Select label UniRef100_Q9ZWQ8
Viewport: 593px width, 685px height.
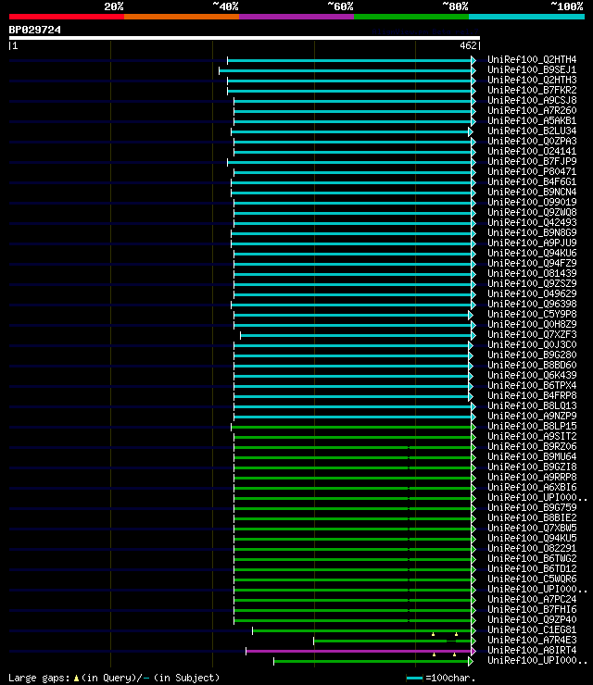(x=532, y=212)
